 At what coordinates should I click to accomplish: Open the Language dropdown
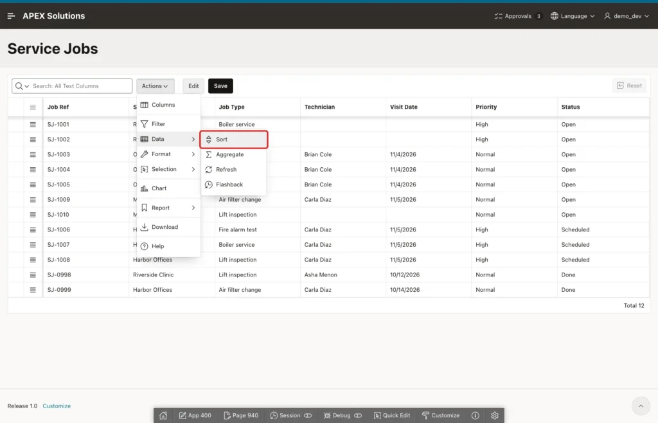tap(573, 16)
